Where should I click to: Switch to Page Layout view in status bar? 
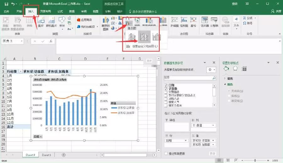coord(228,160)
